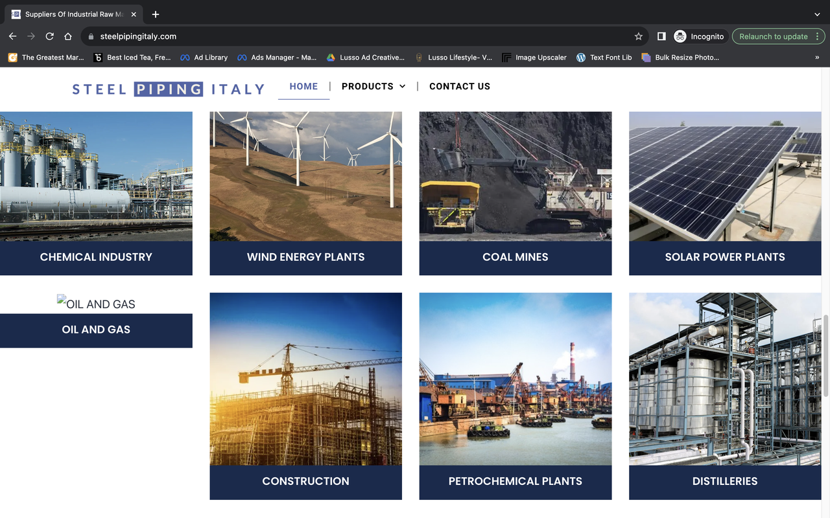Open the Ad Library bookmark

[x=204, y=58]
